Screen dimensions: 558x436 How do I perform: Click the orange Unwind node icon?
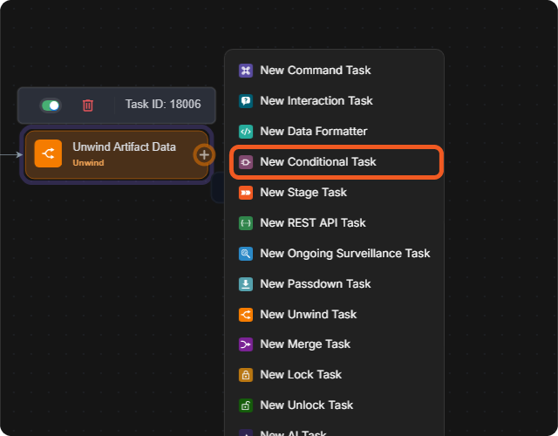click(x=48, y=153)
